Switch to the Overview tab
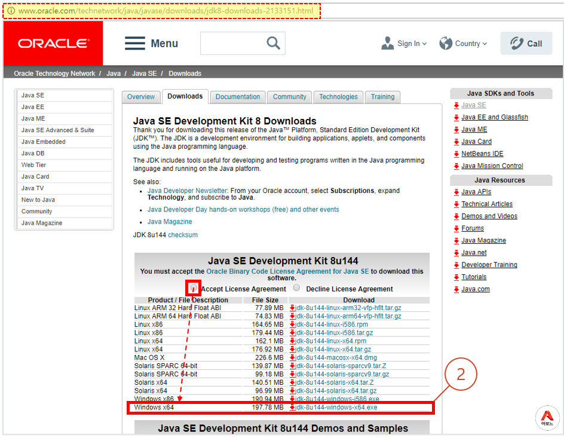Viewport: 567px width, 438px height. click(x=141, y=97)
